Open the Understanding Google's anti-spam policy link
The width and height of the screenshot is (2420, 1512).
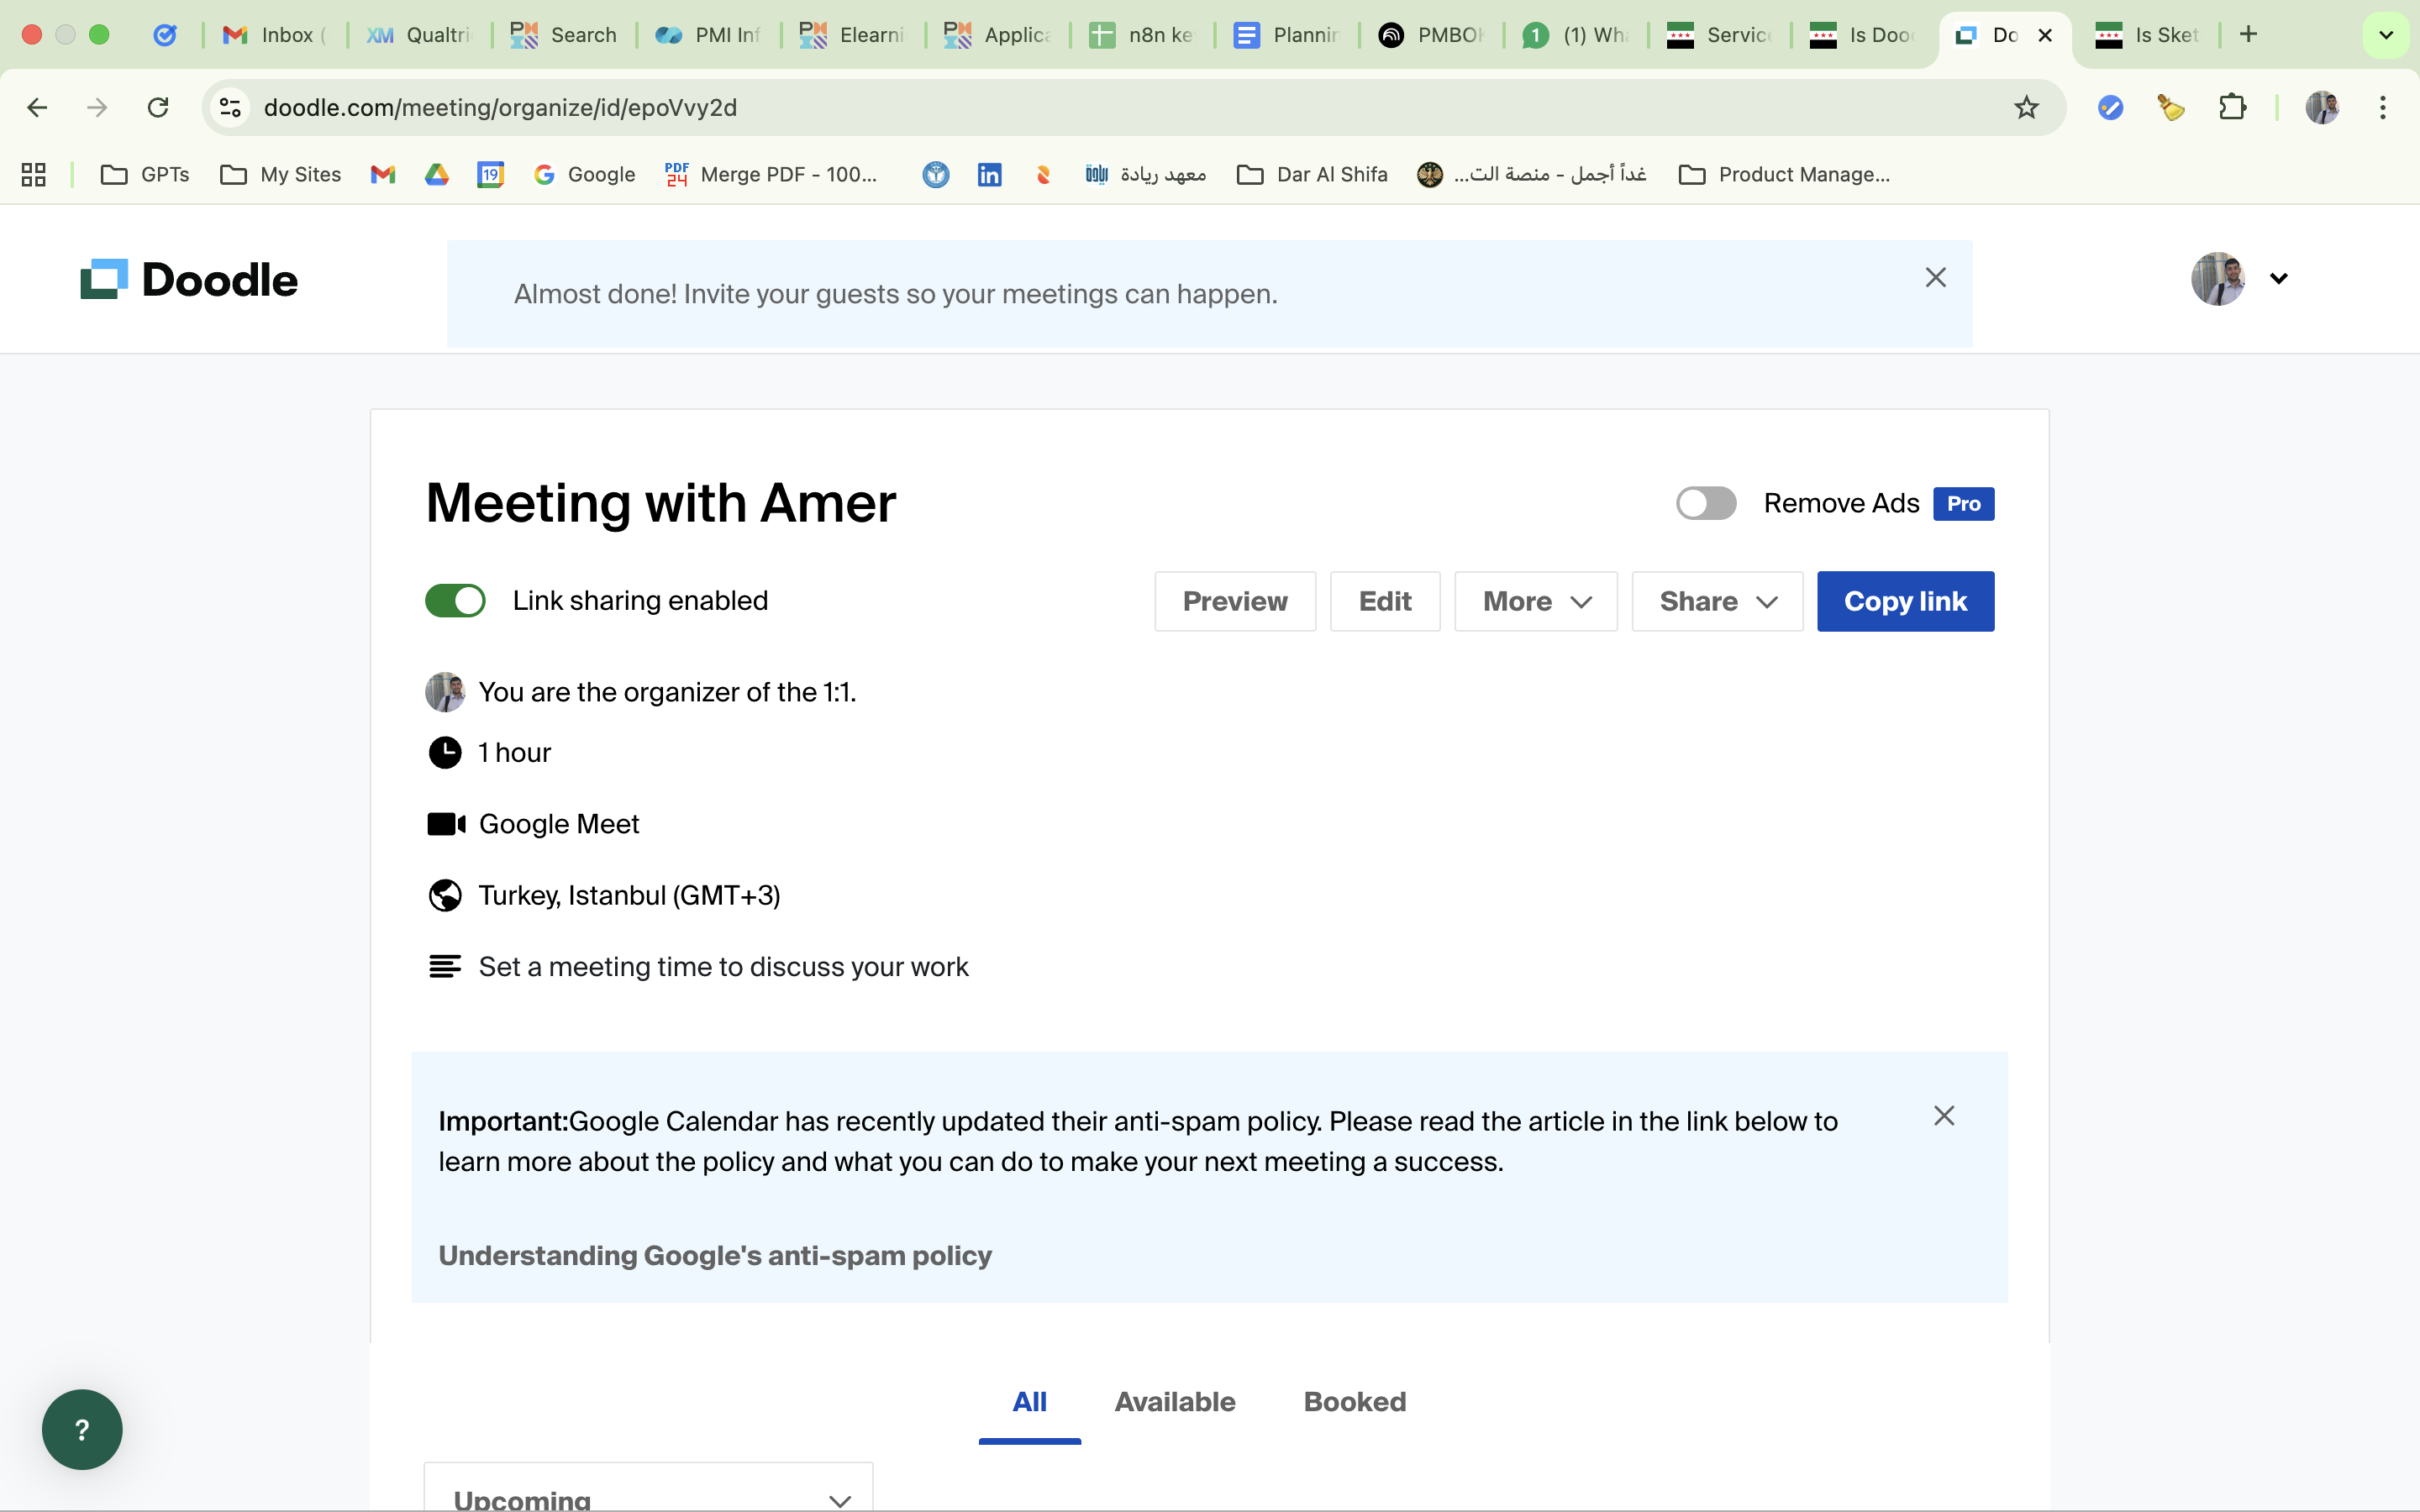click(714, 1255)
